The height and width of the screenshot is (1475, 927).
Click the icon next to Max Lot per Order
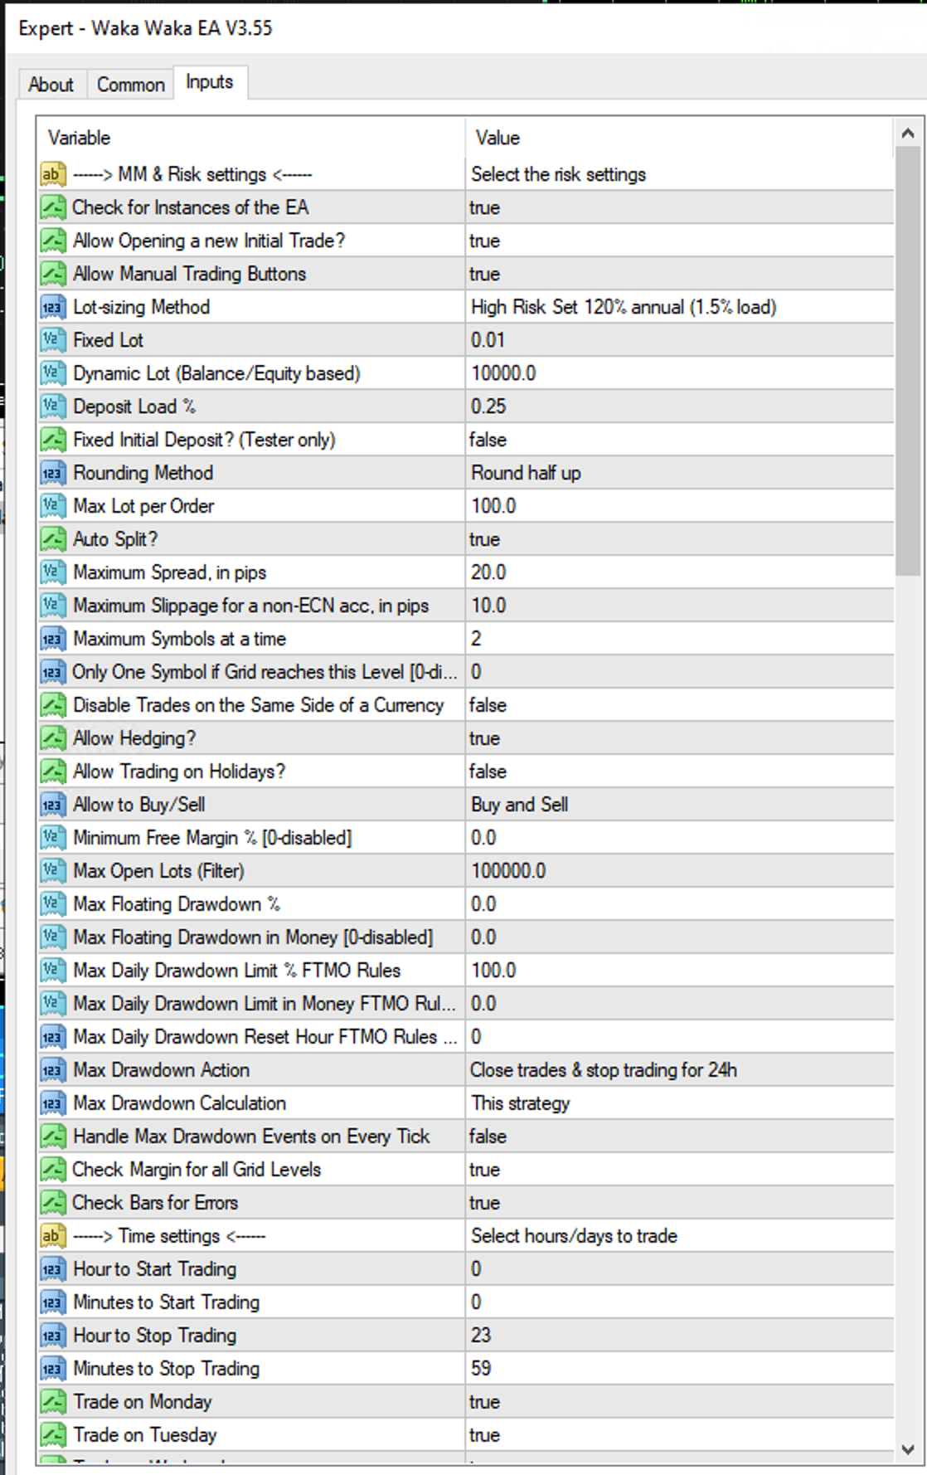coord(52,506)
